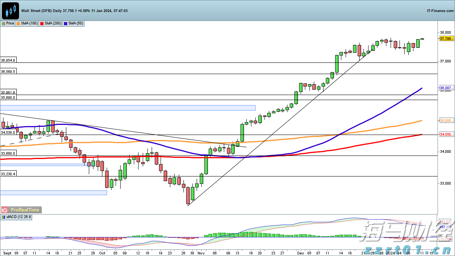Open the SMA (100) indicator legend

click(27, 24)
